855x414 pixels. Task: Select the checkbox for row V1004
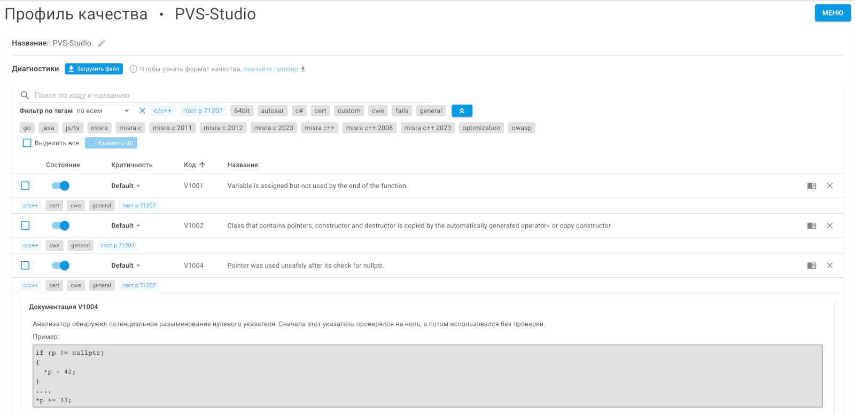[x=25, y=265]
